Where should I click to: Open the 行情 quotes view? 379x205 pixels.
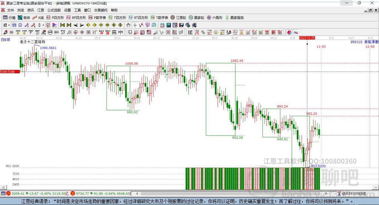pyautogui.click(x=9, y=18)
